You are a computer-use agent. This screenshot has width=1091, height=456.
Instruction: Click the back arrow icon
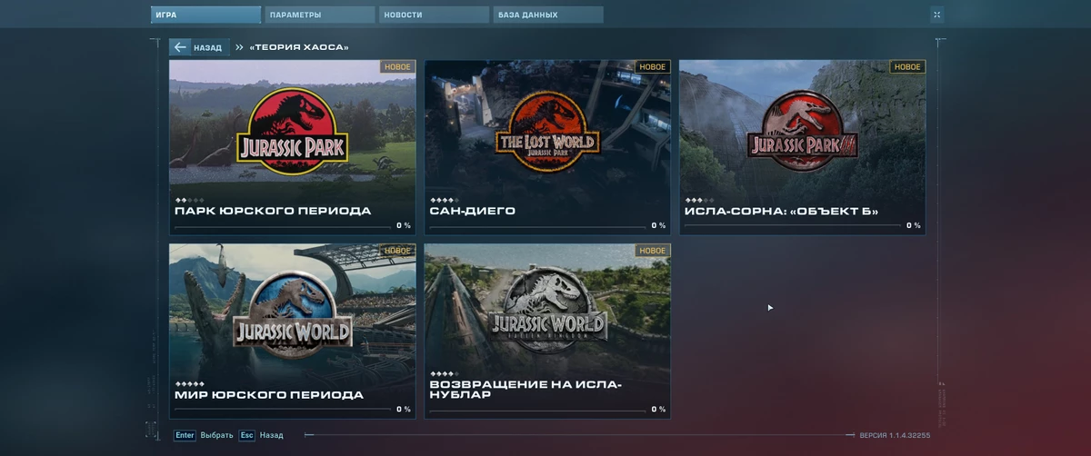180,47
